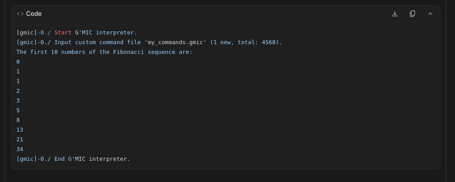Image resolution: width=455 pixels, height=182 pixels.
Task: Click the output line showing 3
Action: click(18, 101)
